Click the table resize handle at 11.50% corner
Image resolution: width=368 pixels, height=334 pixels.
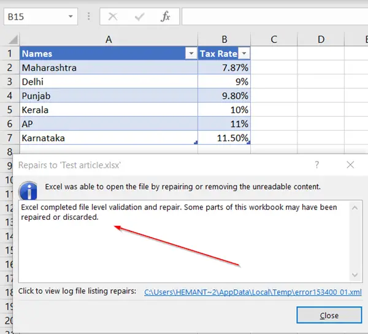pos(248,142)
